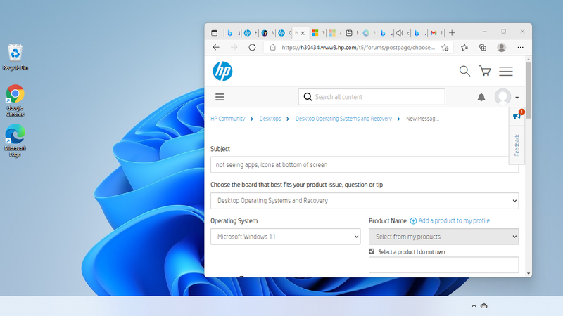Open a new browser tab

[452, 33]
